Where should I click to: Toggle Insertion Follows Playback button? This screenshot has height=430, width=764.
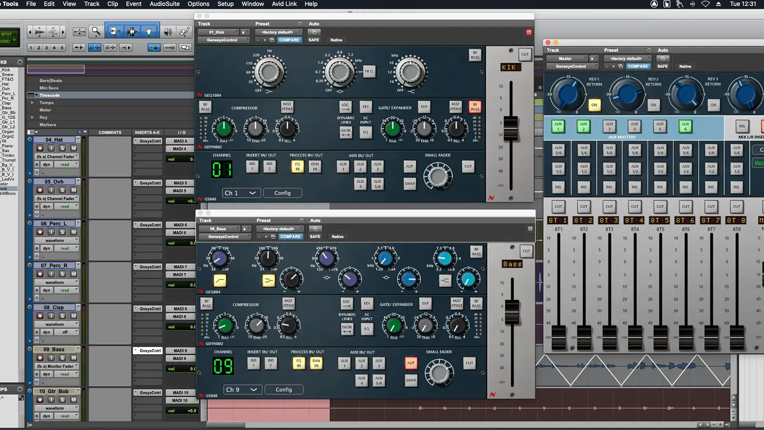pyautogui.click(x=126, y=47)
